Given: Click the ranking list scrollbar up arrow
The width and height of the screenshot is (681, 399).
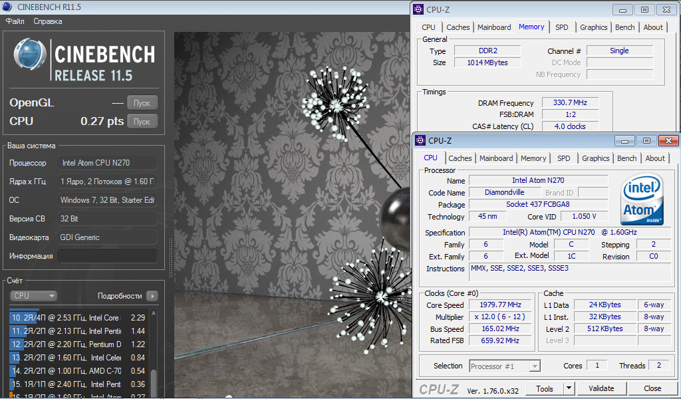Looking at the screenshot, I should [154, 313].
